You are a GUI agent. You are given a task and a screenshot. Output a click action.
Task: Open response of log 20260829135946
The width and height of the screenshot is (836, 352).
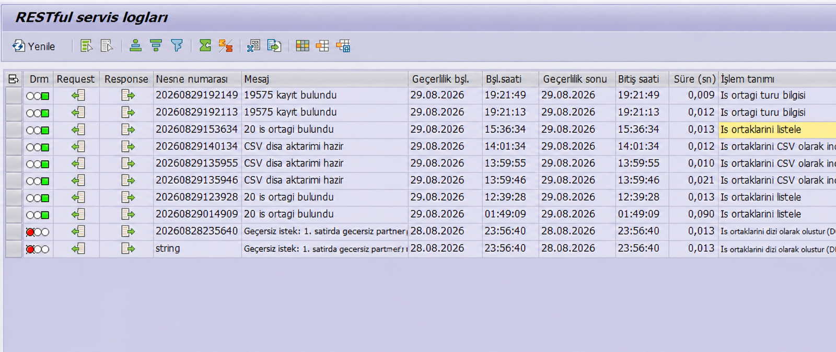click(128, 180)
